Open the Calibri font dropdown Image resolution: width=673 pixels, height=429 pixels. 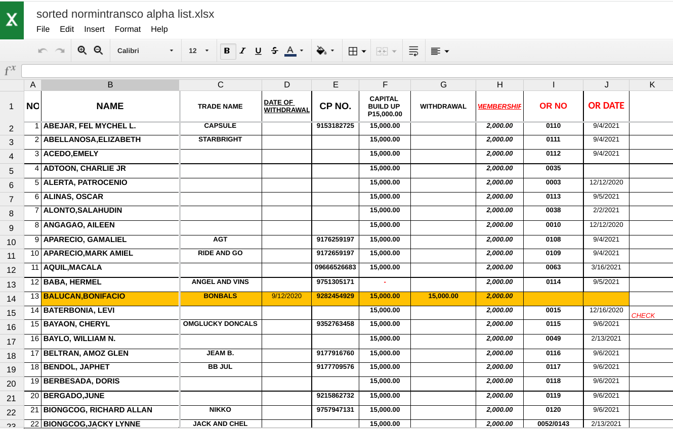pos(145,51)
